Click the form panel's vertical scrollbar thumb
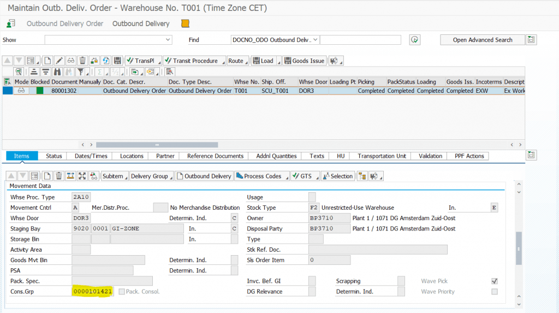 (519, 249)
